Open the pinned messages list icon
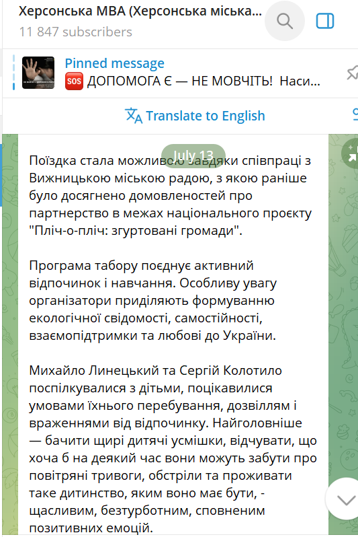Screen dimensions: 358x537 pyautogui.click(x=353, y=73)
